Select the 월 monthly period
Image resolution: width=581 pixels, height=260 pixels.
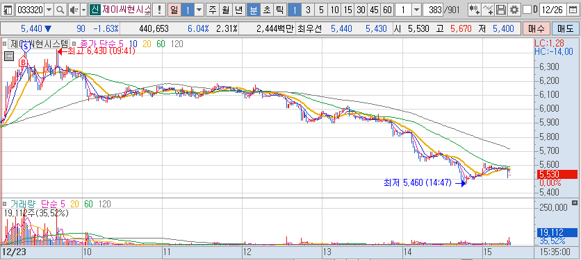[x=226, y=10]
